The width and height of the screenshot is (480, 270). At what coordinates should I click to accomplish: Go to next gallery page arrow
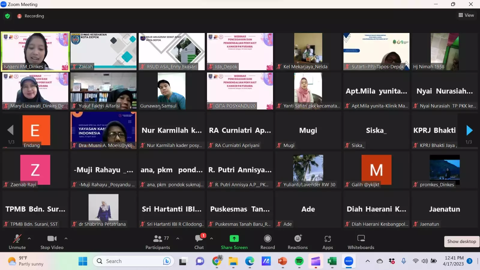469,130
